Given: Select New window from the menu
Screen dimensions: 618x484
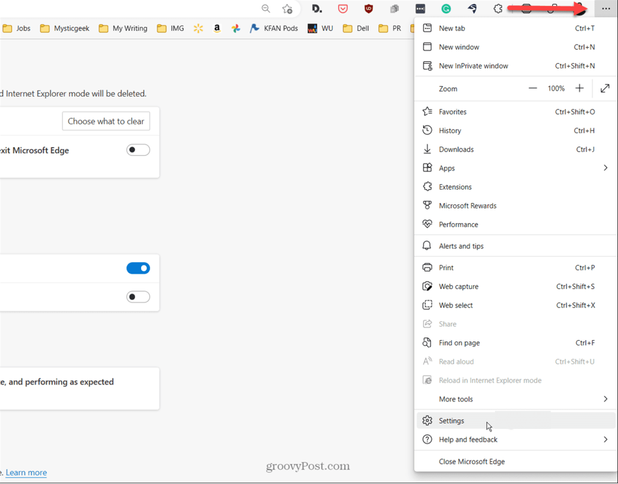Looking at the screenshot, I should click(x=516, y=47).
